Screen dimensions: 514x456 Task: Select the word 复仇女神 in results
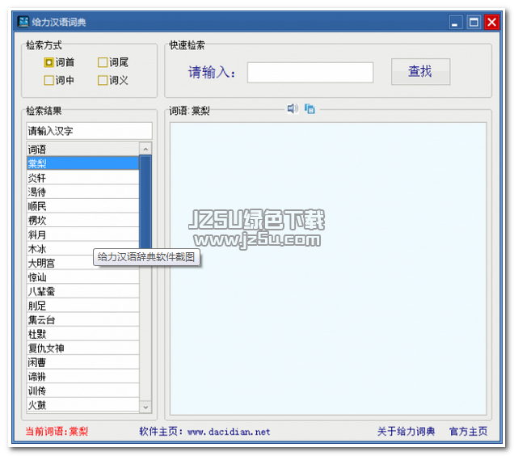click(x=83, y=348)
